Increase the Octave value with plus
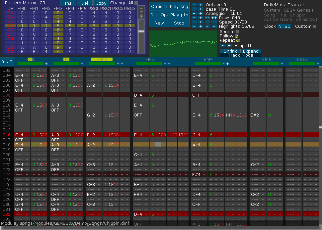Screen dimensions: 322x230 (x=201, y=5)
